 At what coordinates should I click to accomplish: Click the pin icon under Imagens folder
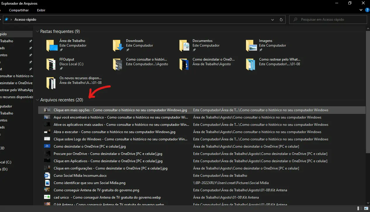(x=261, y=50)
